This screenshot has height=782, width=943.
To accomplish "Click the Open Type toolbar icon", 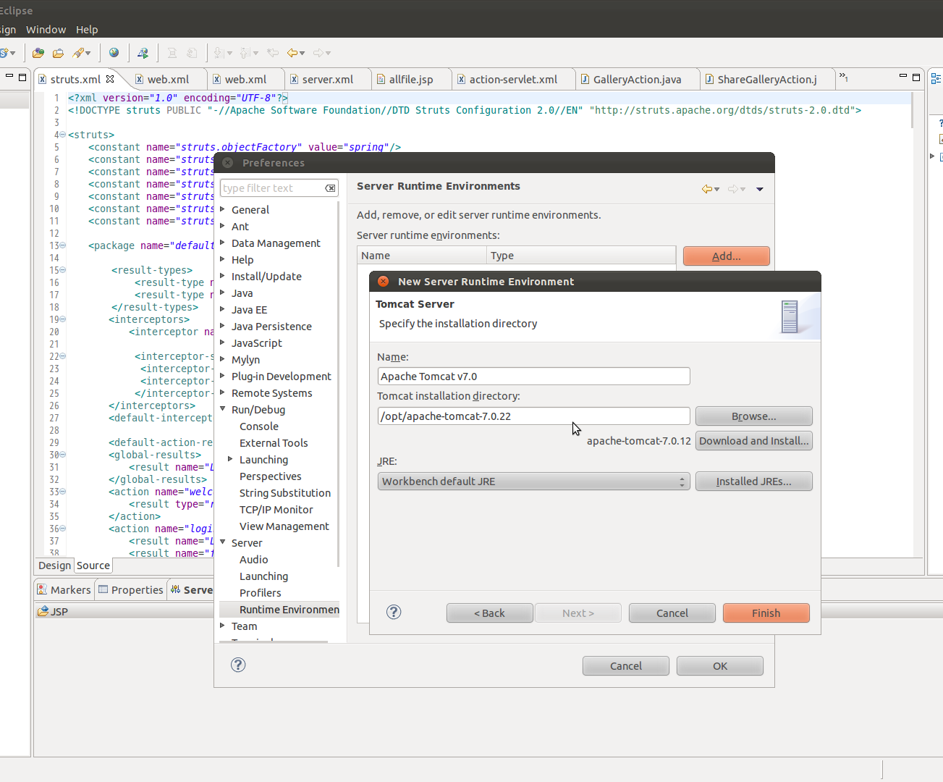I will point(38,53).
